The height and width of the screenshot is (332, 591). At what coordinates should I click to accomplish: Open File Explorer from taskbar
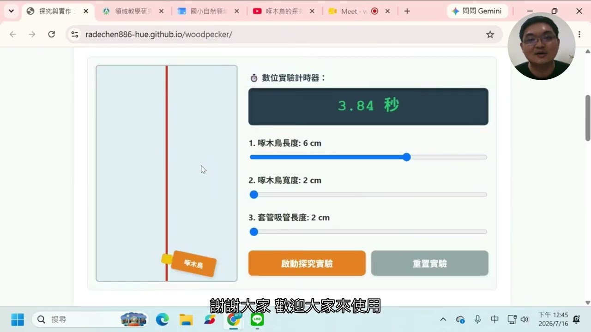(186, 319)
